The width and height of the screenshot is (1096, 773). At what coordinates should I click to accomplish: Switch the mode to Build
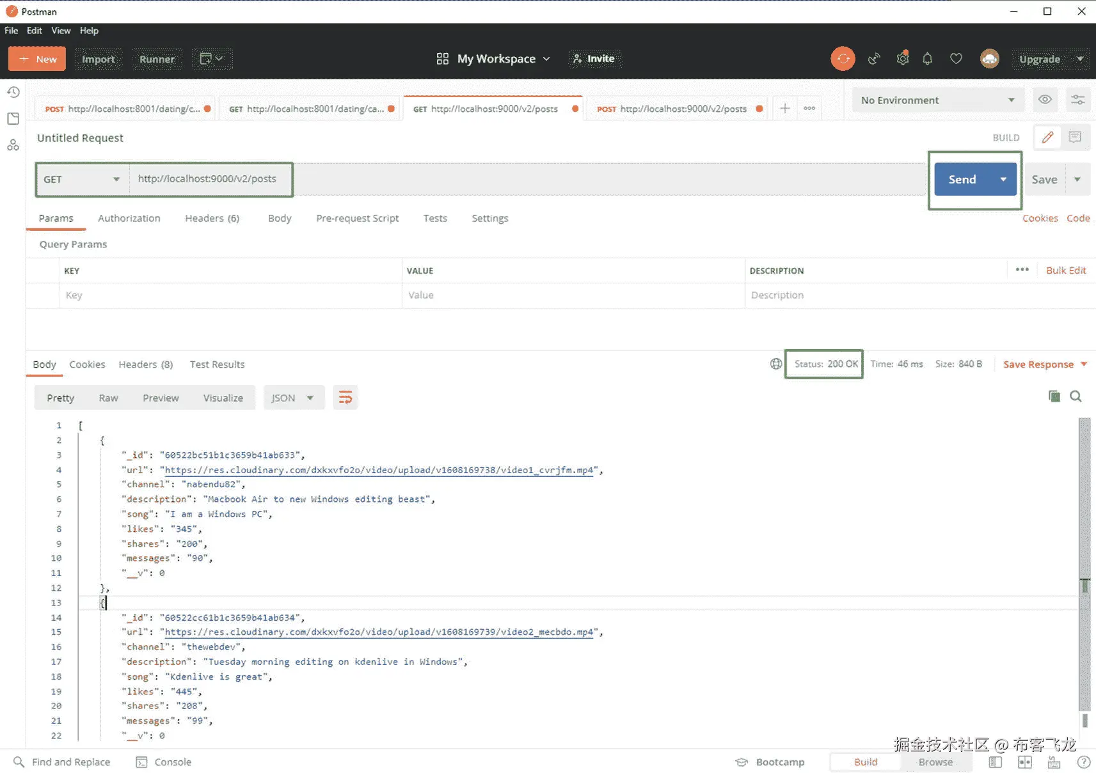point(866,762)
